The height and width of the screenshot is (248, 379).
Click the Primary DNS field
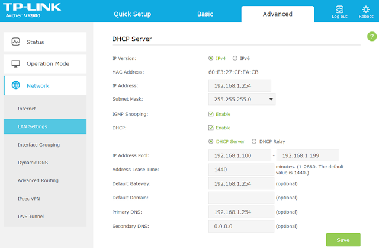point(241,212)
